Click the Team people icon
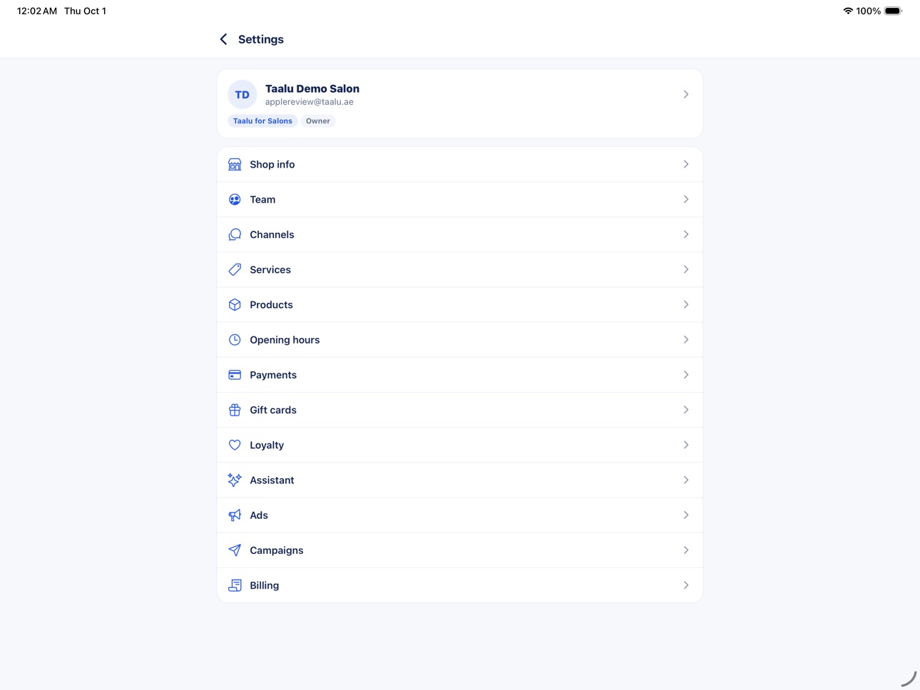Screen dimensions: 920x690 (235, 200)
